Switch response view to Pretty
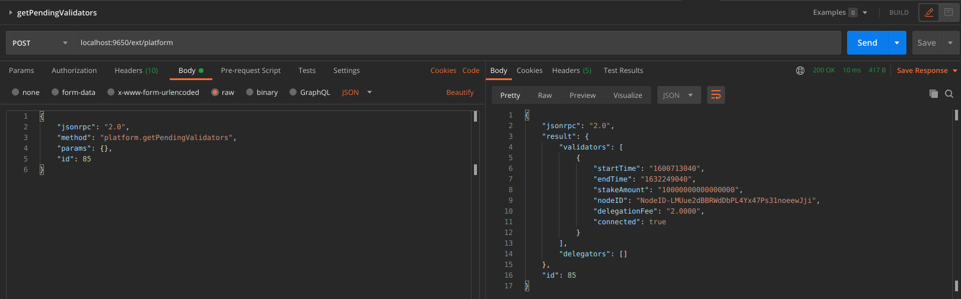961x299 pixels. click(x=510, y=95)
